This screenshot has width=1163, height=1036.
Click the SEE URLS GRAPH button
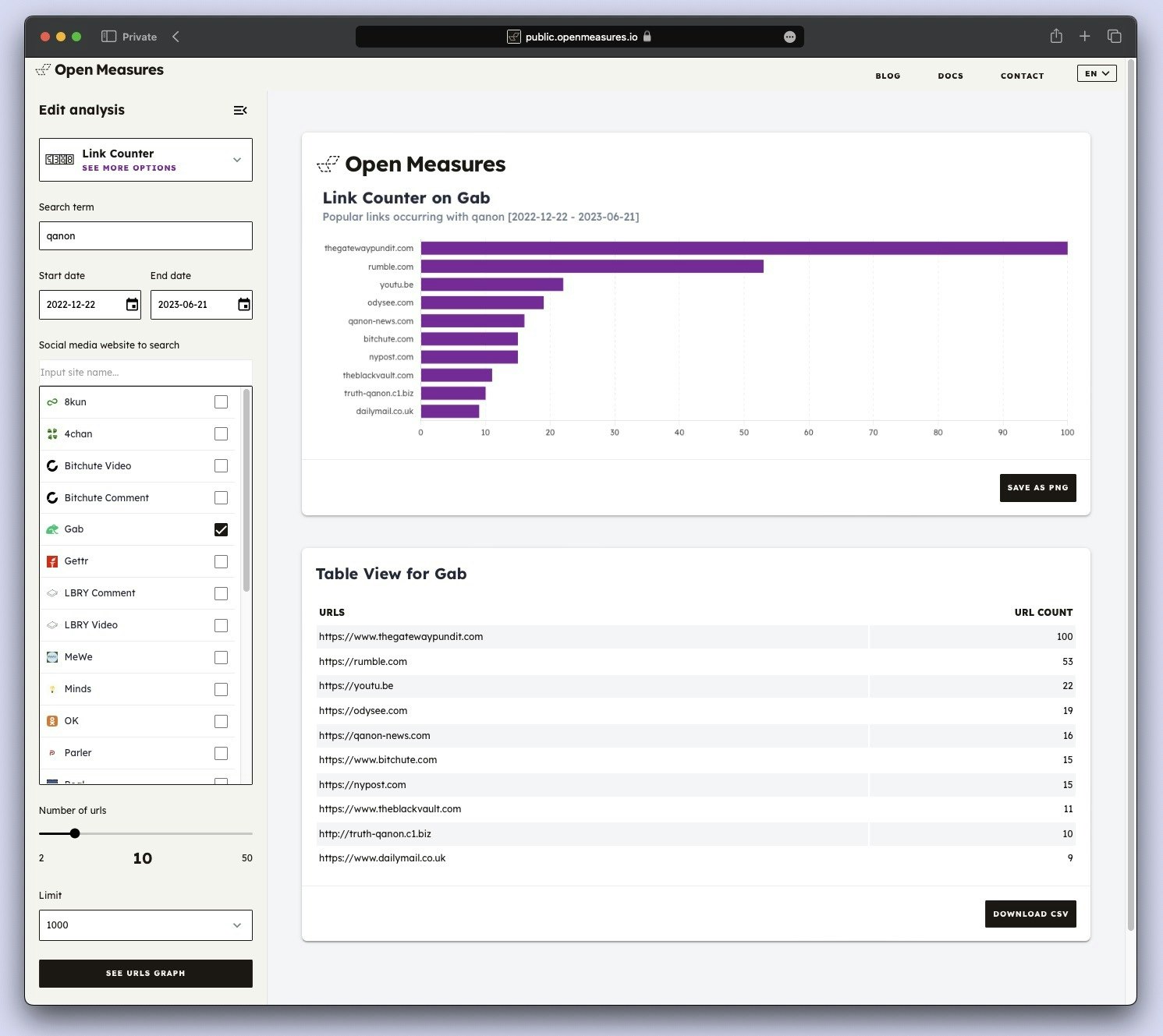(x=146, y=974)
